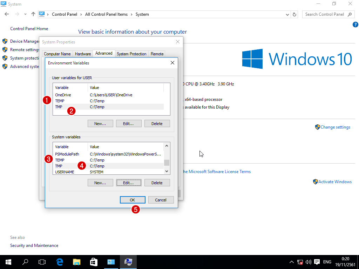Go up one level in Control Panel
This screenshot has width=359, height=269.
[33, 14]
